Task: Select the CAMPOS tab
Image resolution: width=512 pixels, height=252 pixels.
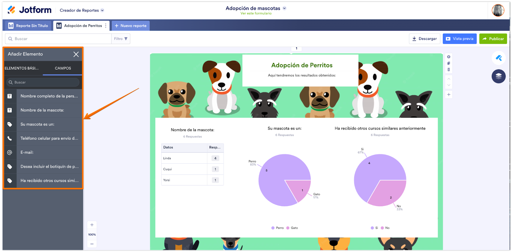Action: [63, 68]
